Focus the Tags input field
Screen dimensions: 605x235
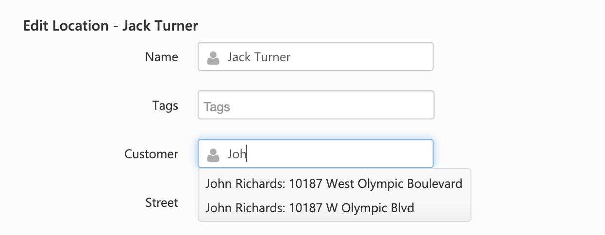point(316,105)
